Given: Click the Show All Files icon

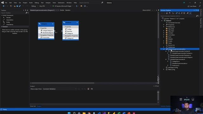Looking at the screenshot, I should [184, 13].
